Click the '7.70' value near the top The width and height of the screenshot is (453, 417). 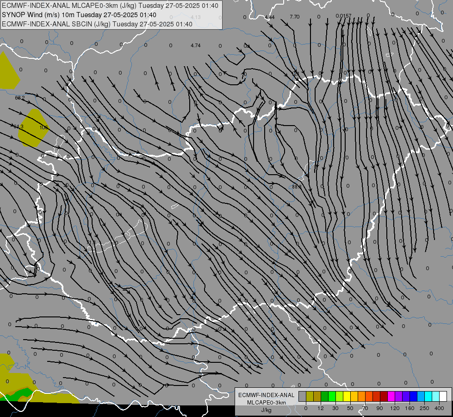(295, 17)
